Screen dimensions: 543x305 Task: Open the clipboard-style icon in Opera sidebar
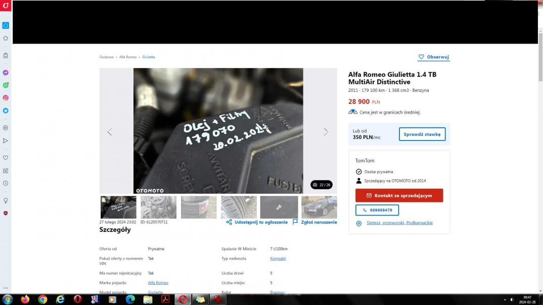tap(6, 56)
